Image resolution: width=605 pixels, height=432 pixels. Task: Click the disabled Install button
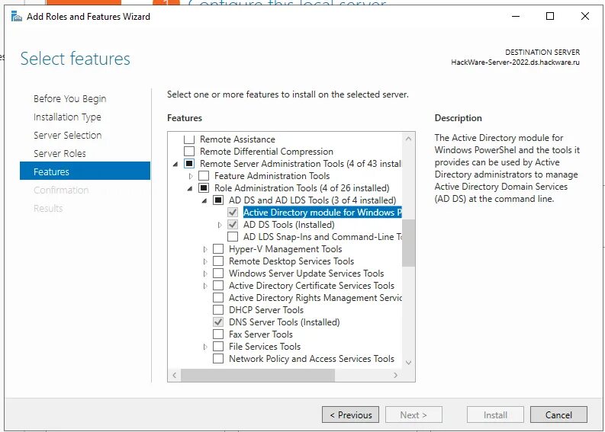point(495,414)
